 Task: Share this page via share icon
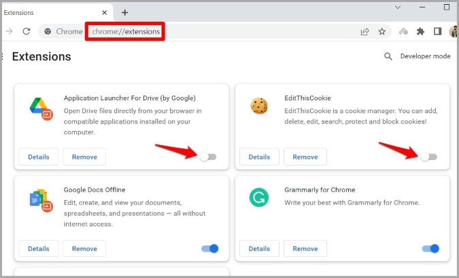364,31
